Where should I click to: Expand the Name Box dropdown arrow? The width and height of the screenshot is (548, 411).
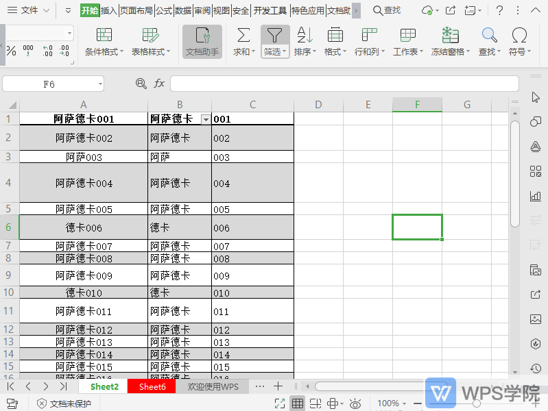coord(100,84)
